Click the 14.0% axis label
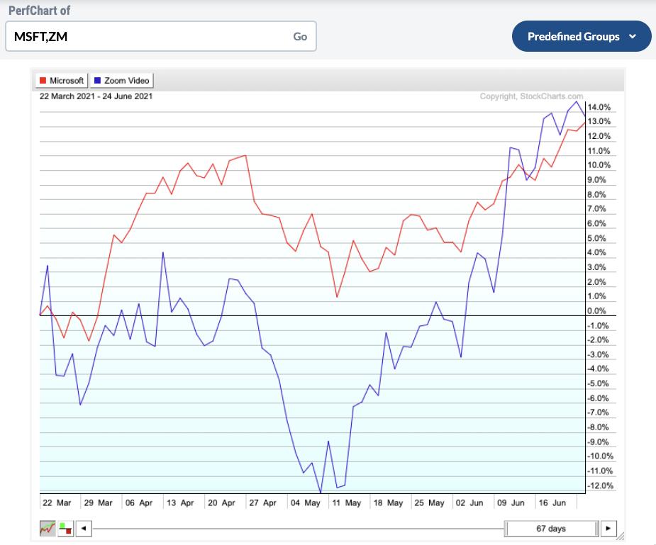 point(599,107)
